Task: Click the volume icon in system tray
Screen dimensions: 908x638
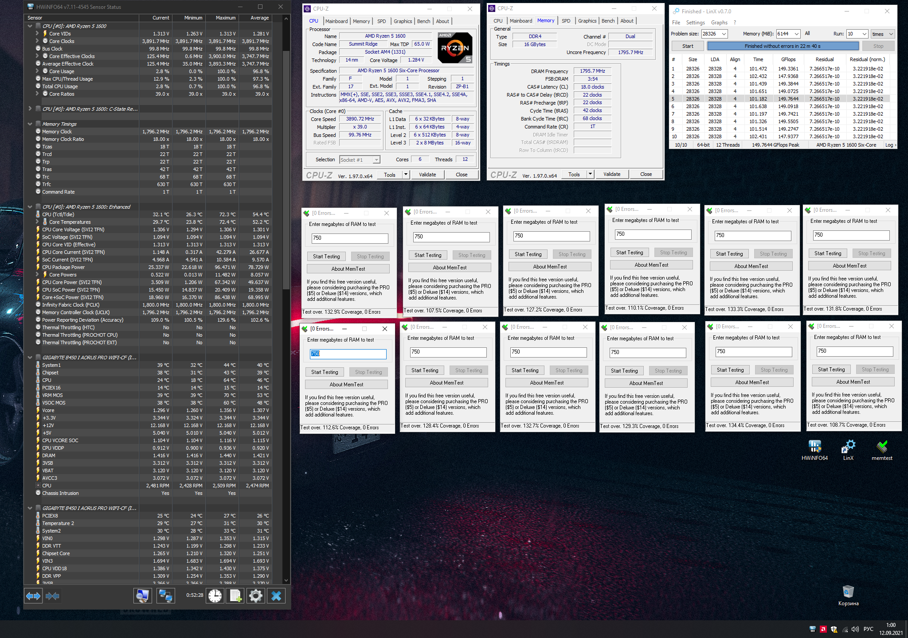Action: tap(855, 629)
